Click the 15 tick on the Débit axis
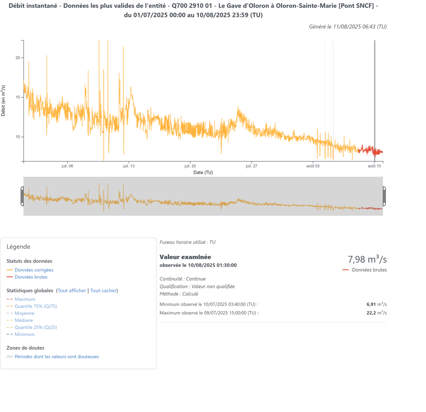This screenshot has height=412, width=426. 17,97
